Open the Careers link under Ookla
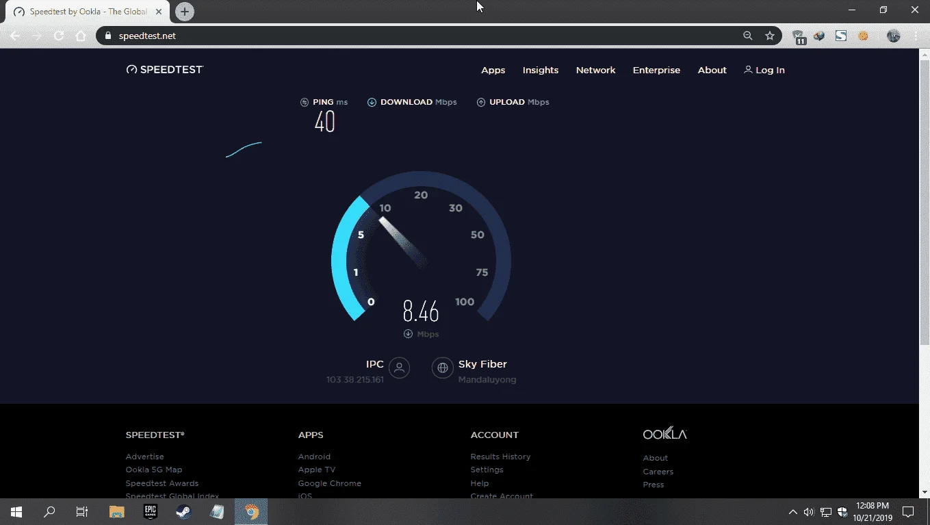930x525 pixels. click(x=658, y=472)
